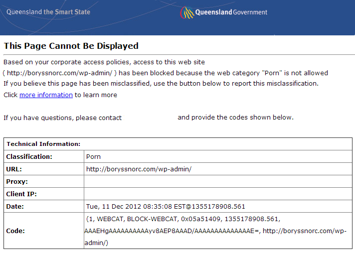Image resolution: width=355 pixels, height=253 pixels.
Task: Click the blocked URL in the message paragraph
Action: (x=59, y=73)
